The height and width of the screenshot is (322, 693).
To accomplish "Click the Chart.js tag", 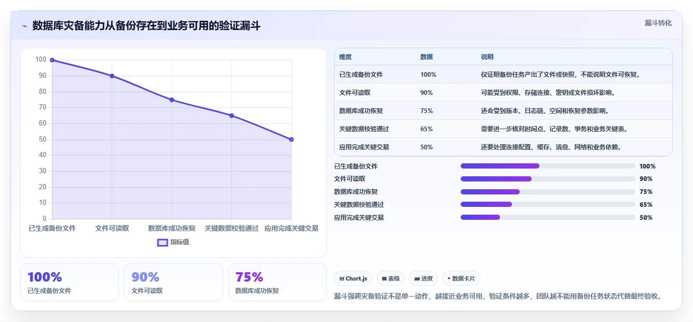I will [353, 278].
